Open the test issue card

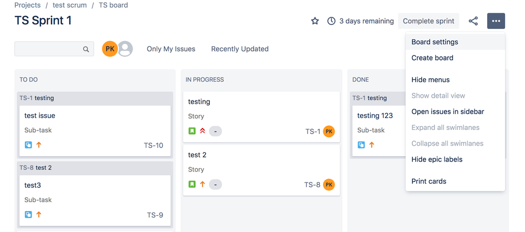[x=95, y=131]
